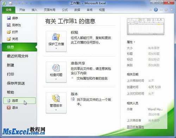Click the 文档属性和作者的姓名 item text

pyautogui.click(x=92, y=78)
